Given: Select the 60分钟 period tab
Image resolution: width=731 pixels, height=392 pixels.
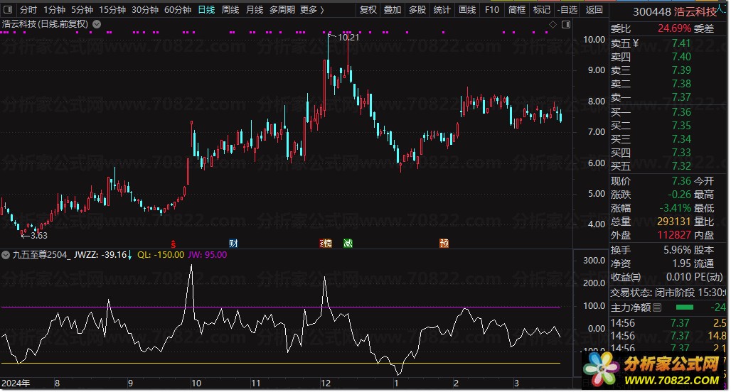Looking at the screenshot, I should 178,10.
